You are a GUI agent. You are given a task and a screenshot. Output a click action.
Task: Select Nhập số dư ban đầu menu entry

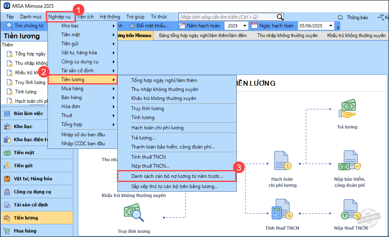click(82, 135)
